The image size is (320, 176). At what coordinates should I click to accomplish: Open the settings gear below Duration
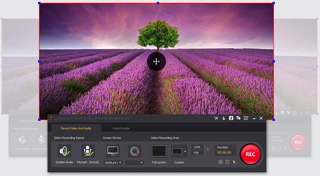click(x=221, y=162)
